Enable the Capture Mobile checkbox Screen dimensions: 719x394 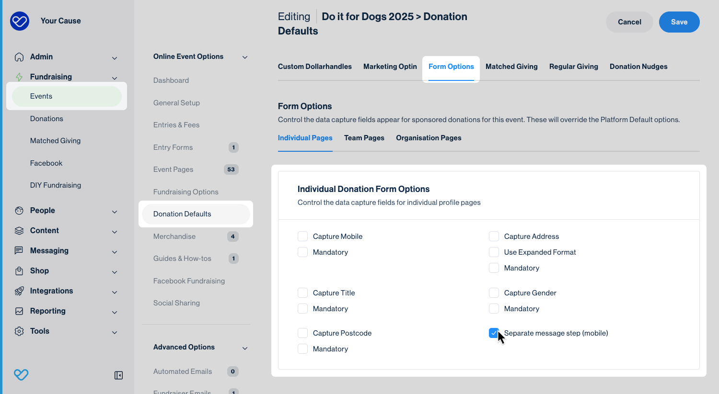pos(302,236)
